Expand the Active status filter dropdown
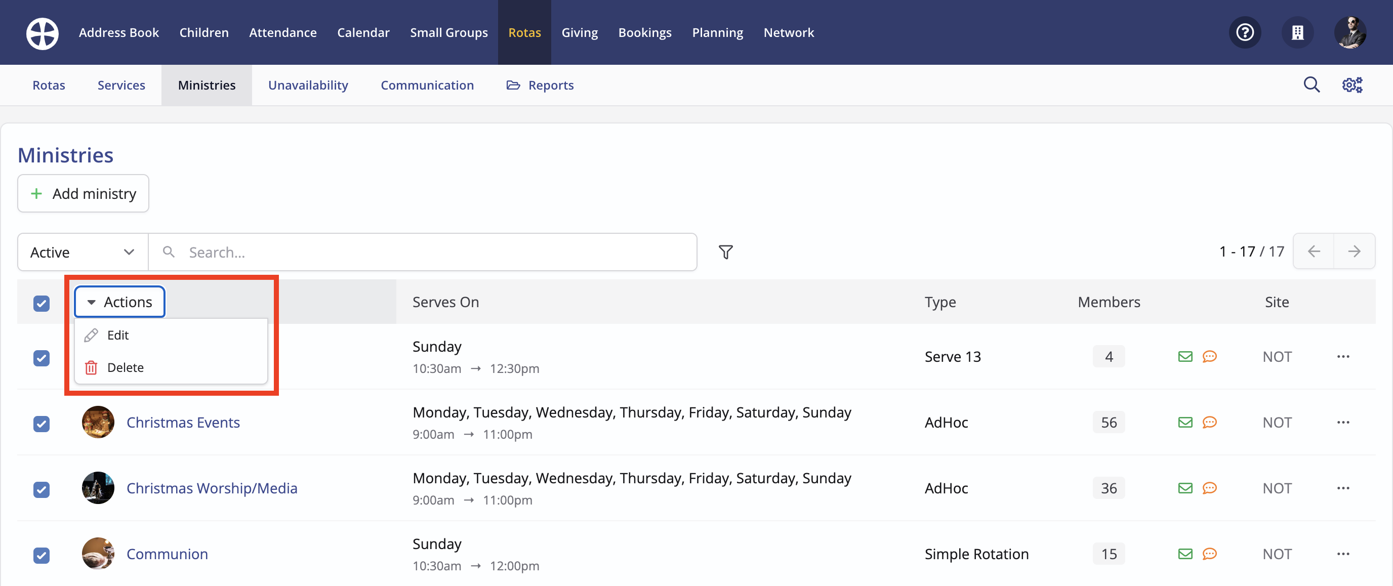Viewport: 1393px width, 586px height. [x=81, y=252]
